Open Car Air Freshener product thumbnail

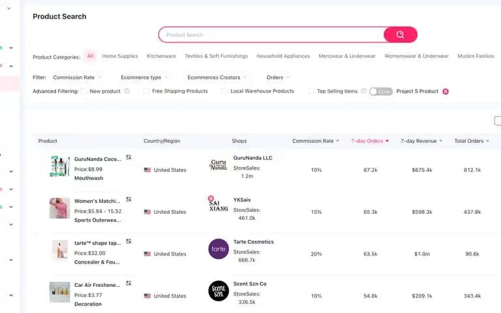click(x=60, y=292)
